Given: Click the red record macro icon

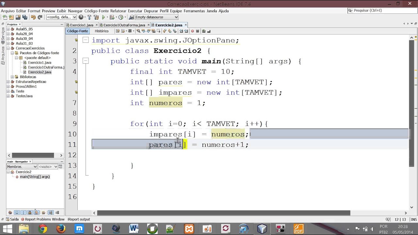Looking at the screenshot, I should (x=192, y=31).
